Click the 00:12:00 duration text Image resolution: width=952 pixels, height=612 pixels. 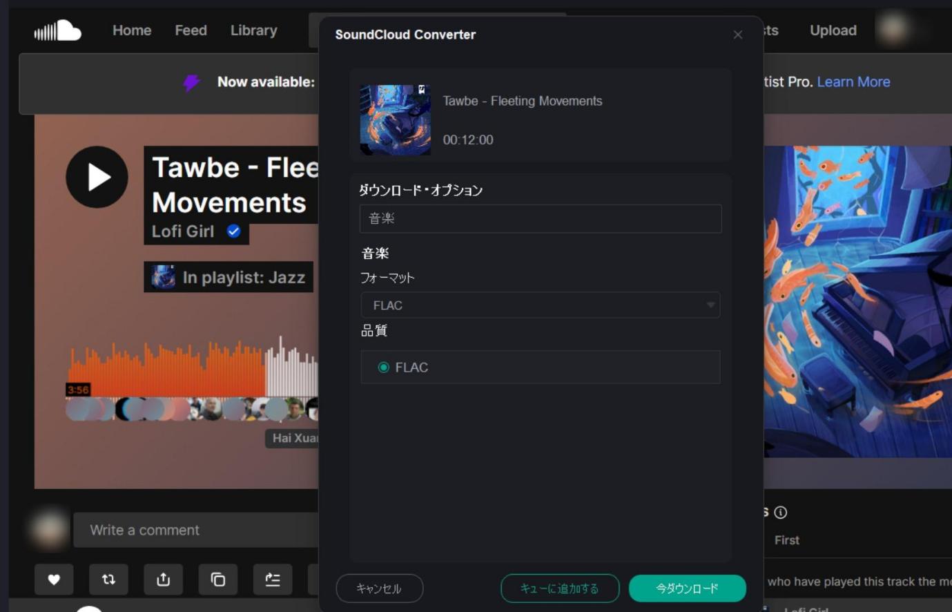pyautogui.click(x=468, y=140)
